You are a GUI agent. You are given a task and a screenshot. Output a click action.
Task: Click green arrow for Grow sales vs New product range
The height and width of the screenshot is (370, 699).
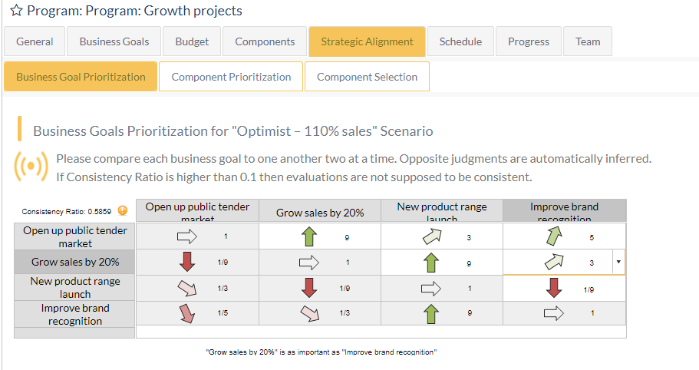click(x=432, y=263)
